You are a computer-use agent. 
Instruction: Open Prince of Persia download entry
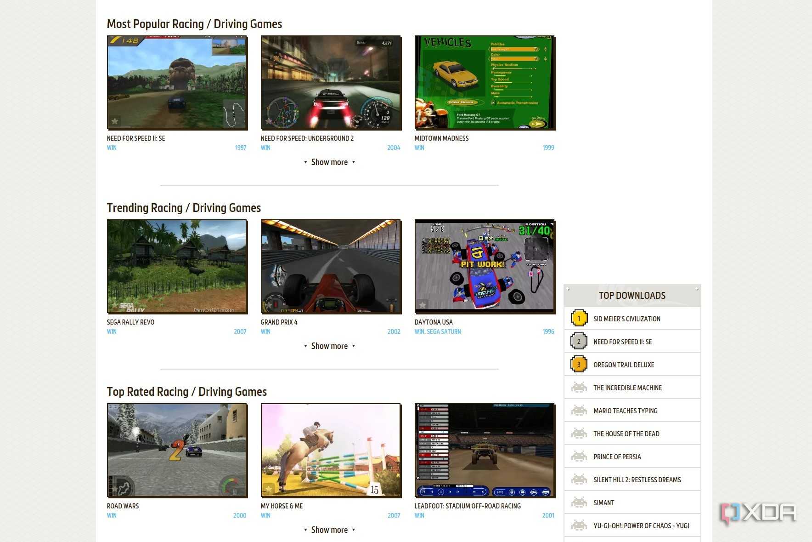click(617, 456)
